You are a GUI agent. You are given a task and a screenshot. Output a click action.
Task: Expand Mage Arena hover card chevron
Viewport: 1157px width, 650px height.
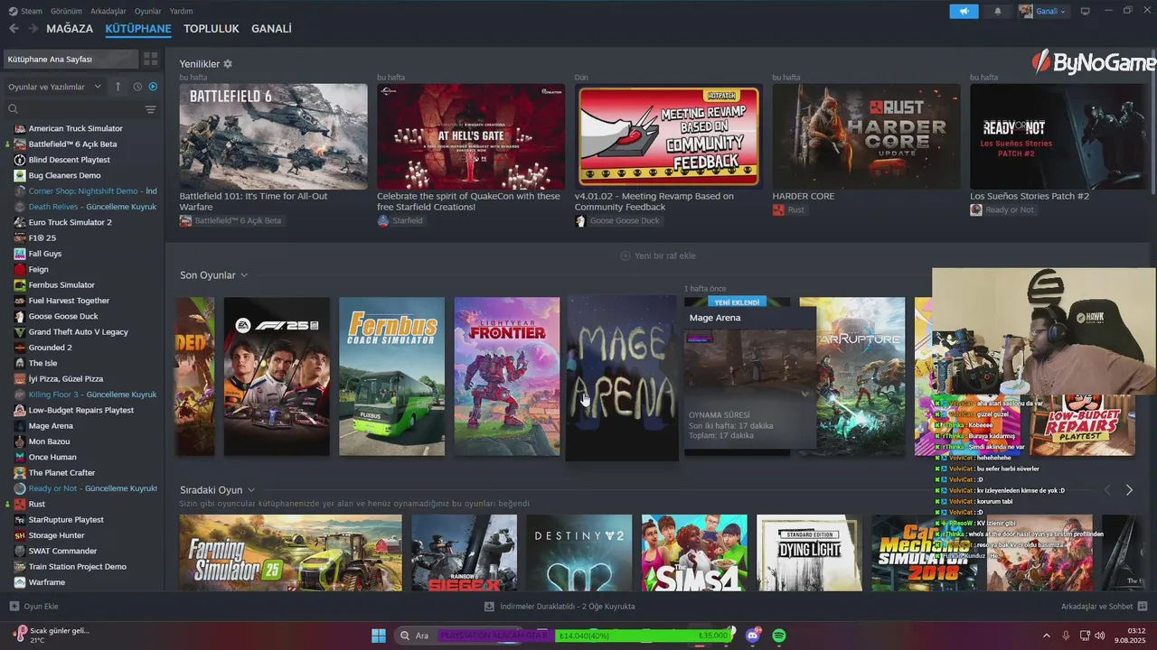(x=804, y=394)
